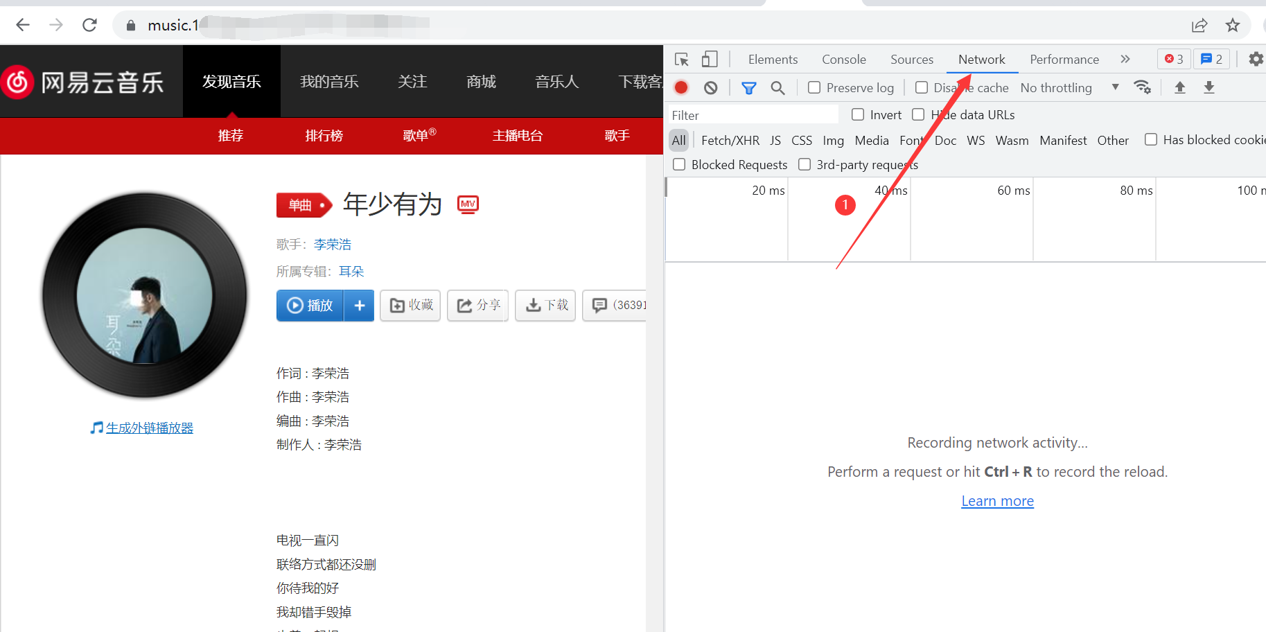
Task: Share this page via share icon
Action: click(1199, 26)
